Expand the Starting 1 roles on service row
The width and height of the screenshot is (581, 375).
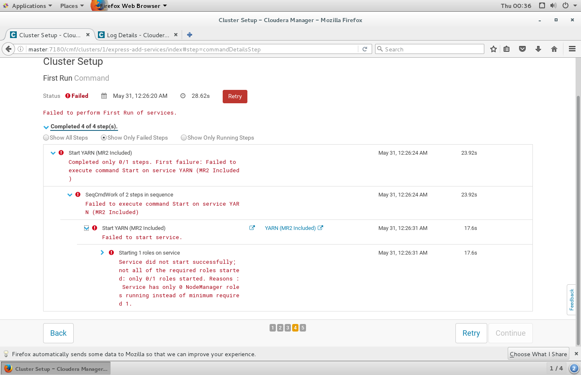[x=102, y=253]
